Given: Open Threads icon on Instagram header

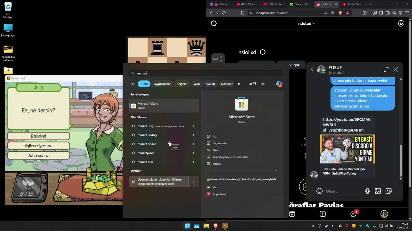Looking at the screenshot, I should pyautogui.click(x=401, y=23).
